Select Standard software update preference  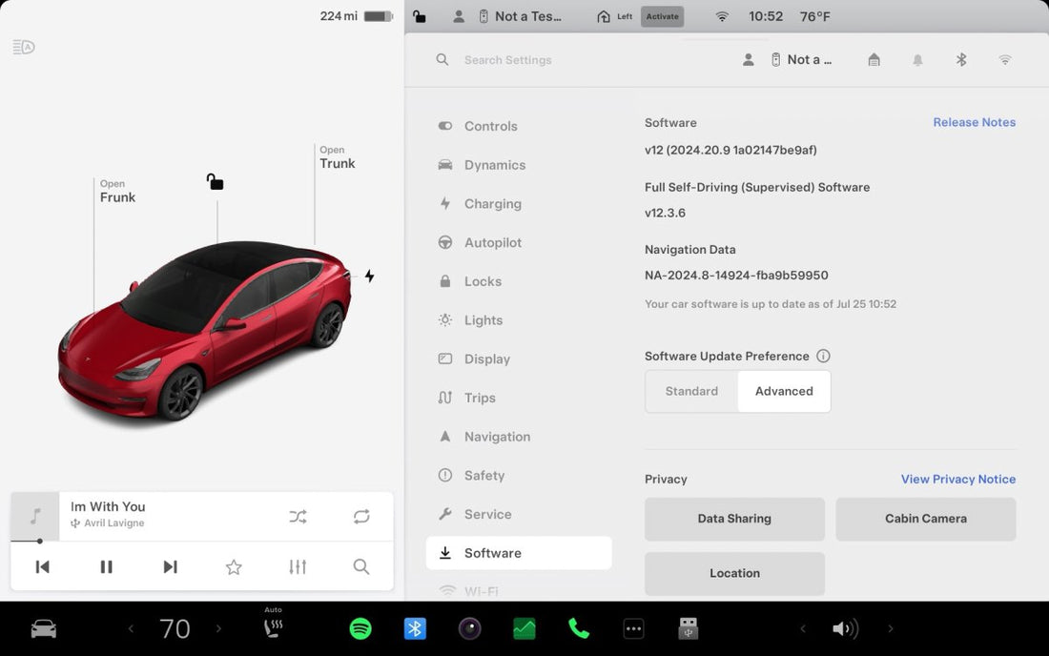point(691,391)
